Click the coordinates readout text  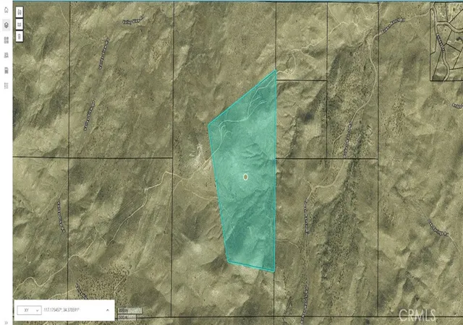pyautogui.click(x=61, y=310)
